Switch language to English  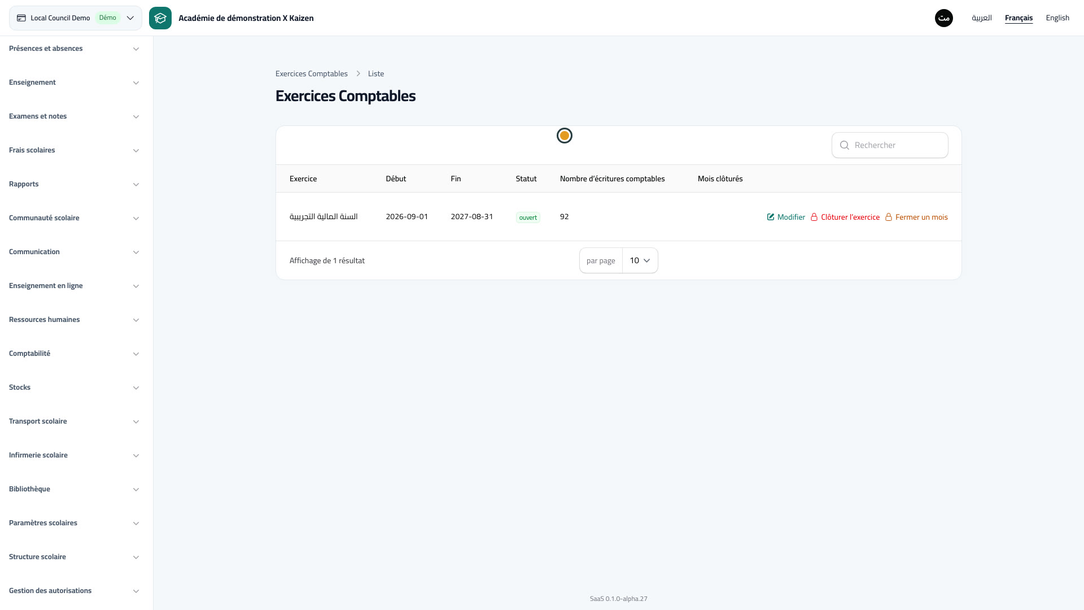pyautogui.click(x=1057, y=18)
